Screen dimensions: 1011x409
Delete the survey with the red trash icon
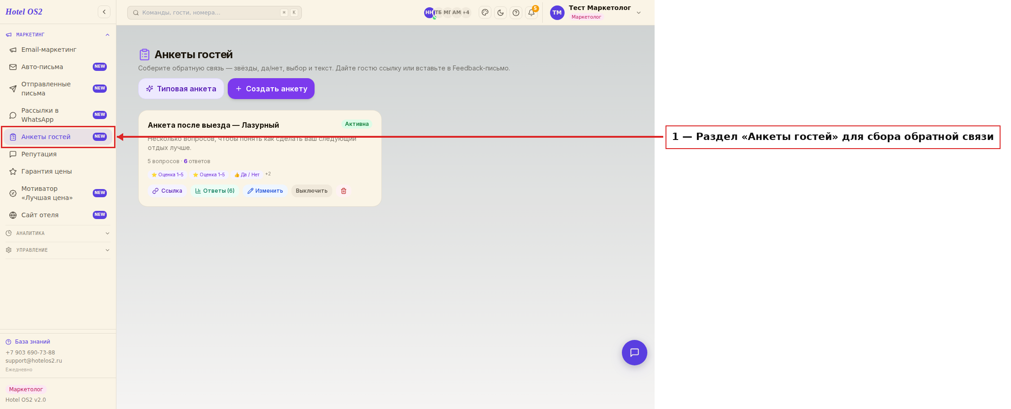[x=344, y=191]
